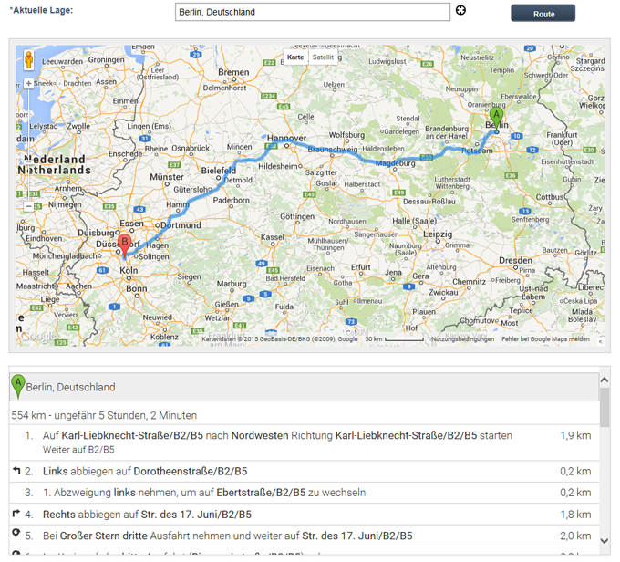620x562 pixels.
Task: Click the directions list scroll up arrow
Action: [604, 380]
